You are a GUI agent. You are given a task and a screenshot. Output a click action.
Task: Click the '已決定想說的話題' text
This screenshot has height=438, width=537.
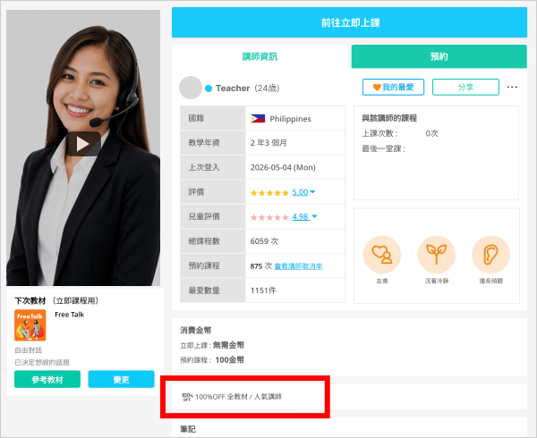click(42, 362)
